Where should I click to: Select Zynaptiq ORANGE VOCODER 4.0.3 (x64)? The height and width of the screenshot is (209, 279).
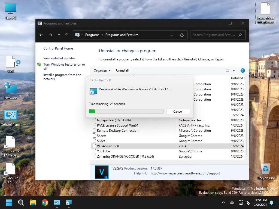coord(125,156)
